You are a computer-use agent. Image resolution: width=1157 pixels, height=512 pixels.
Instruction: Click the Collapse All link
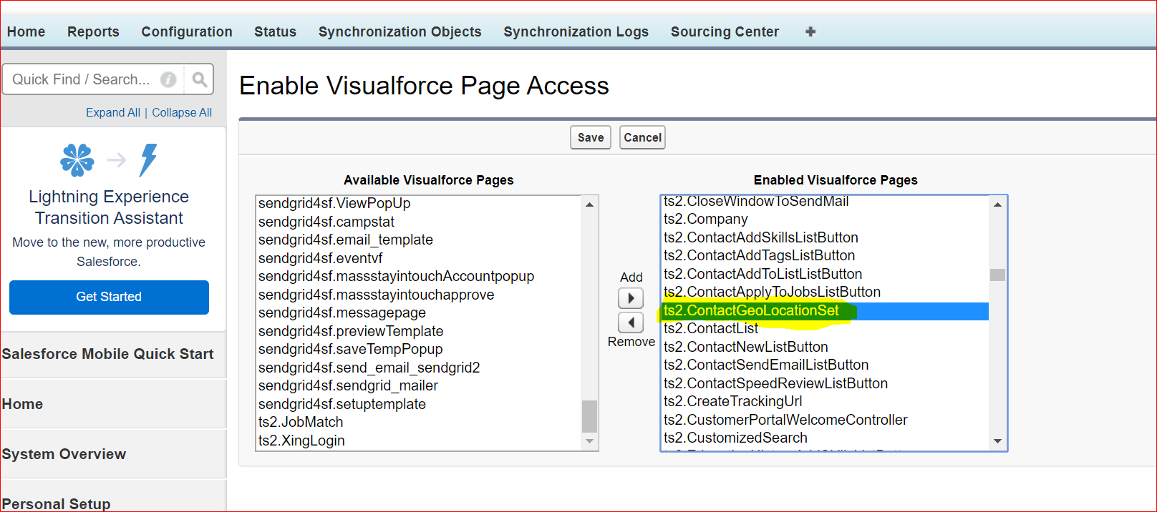tap(182, 112)
